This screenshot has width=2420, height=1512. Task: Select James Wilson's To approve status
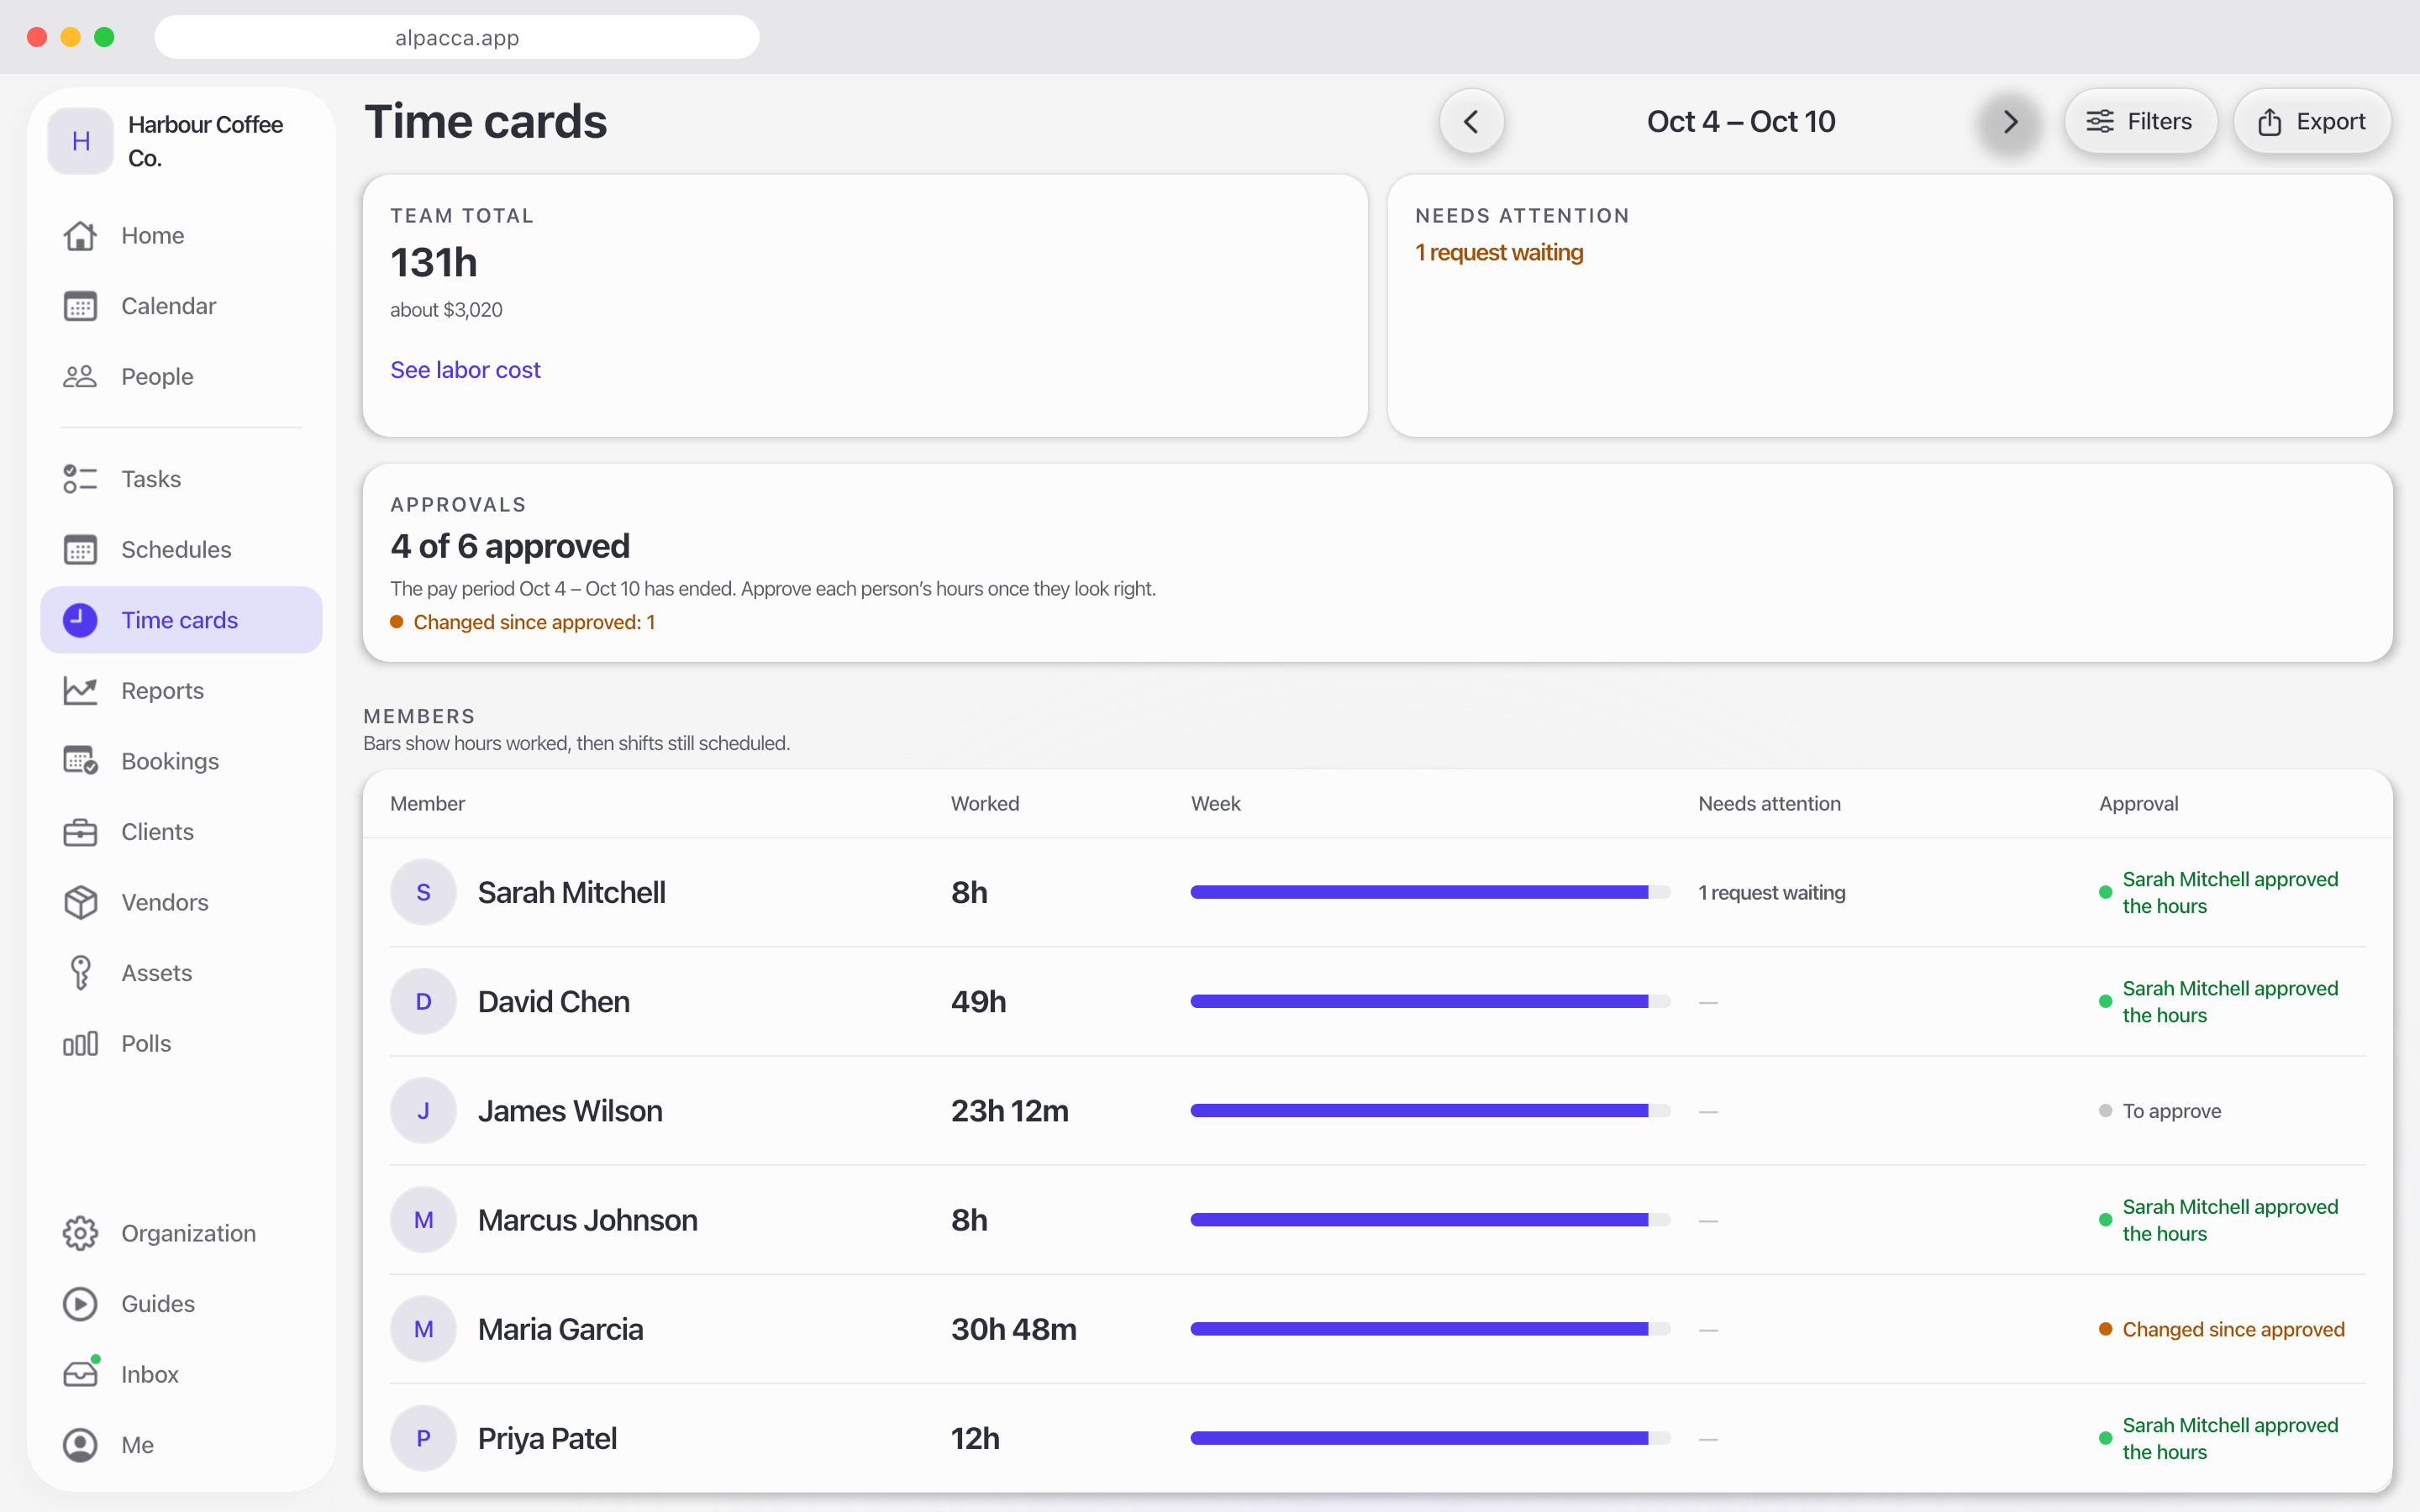[x=2160, y=1111]
